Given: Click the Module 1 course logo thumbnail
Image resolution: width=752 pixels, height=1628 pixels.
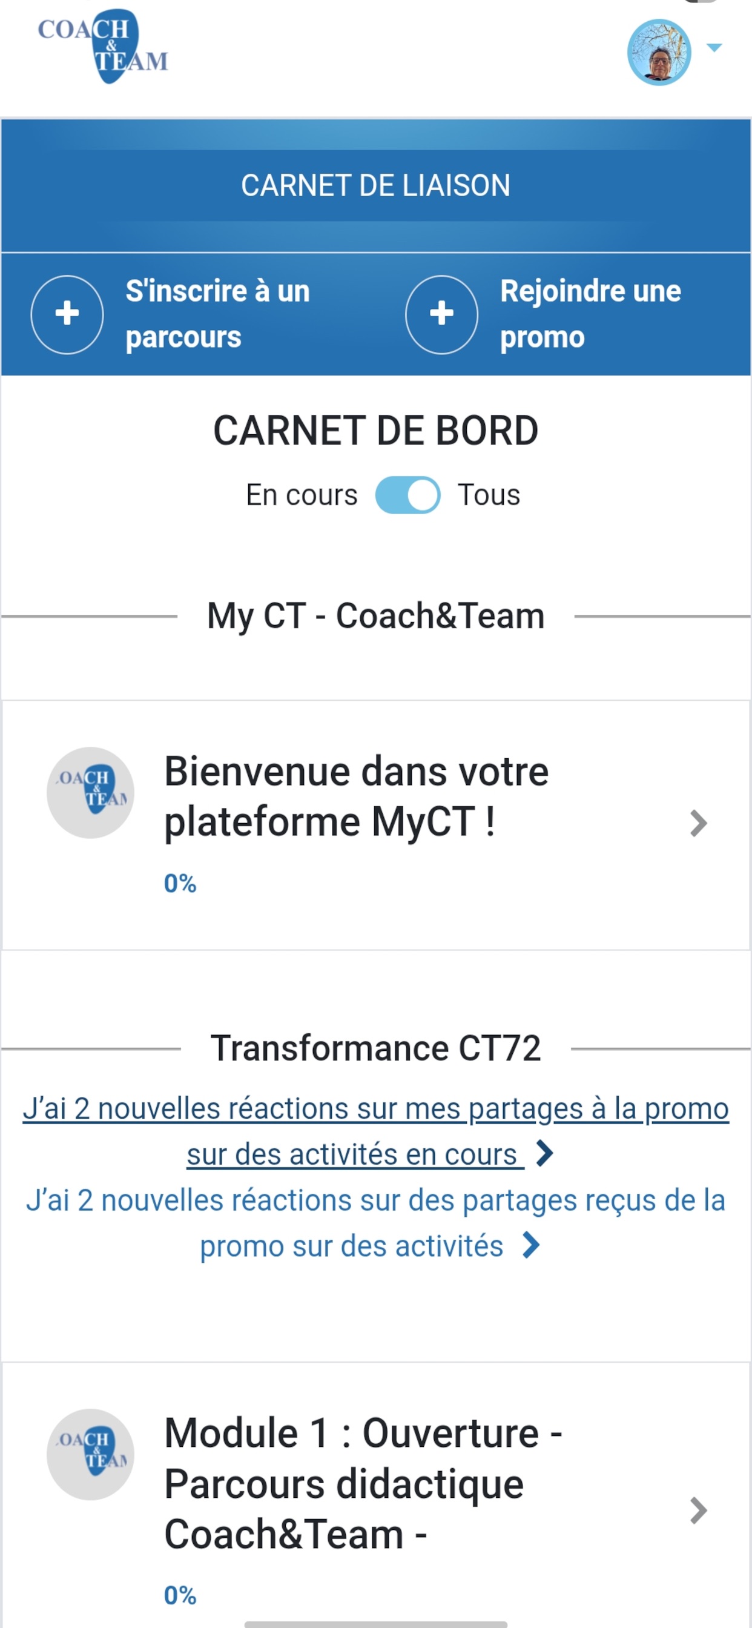Looking at the screenshot, I should pyautogui.click(x=90, y=1454).
